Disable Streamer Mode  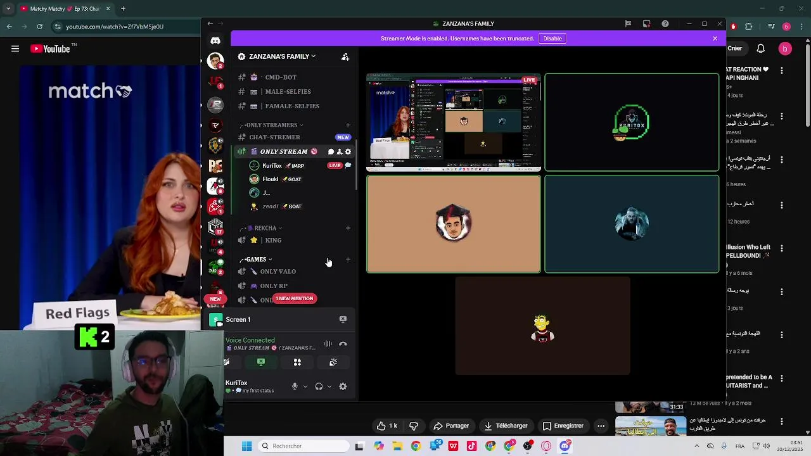point(552,39)
